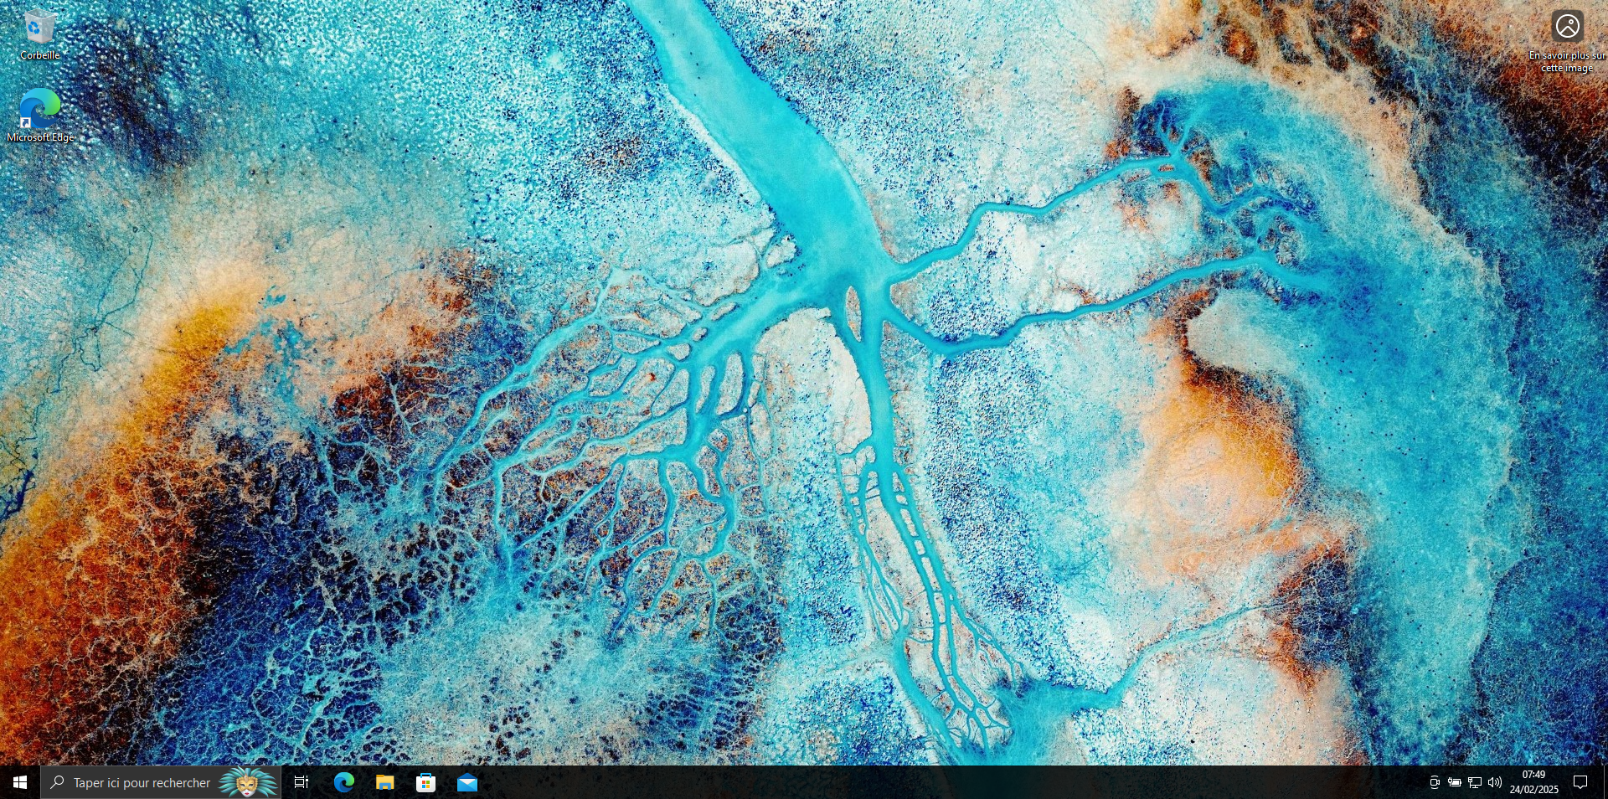Open File Explorer from the taskbar

(385, 782)
